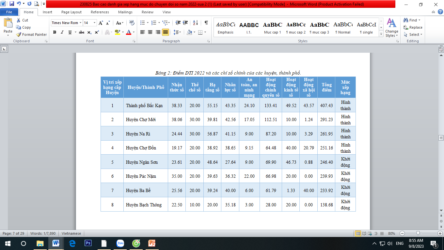The width and height of the screenshot is (444, 250).
Task: Open the line spacing dropdown
Action: [x=177, y=32]
